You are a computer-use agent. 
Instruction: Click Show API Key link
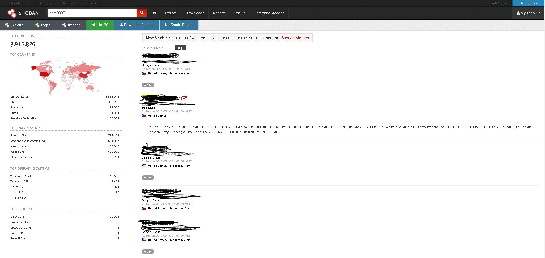(496, 3)
